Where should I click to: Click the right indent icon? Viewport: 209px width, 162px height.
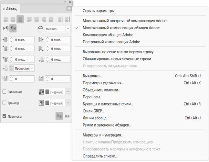[x=41, y=40]
